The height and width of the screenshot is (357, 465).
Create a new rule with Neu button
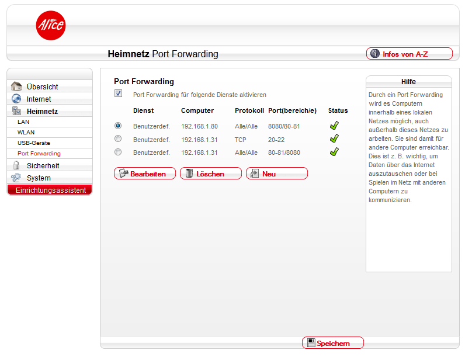[x=276, y=174]
